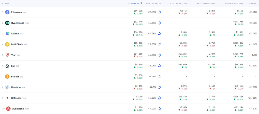Click Bittensor's +15.61% staking change value

pos(252,98)
